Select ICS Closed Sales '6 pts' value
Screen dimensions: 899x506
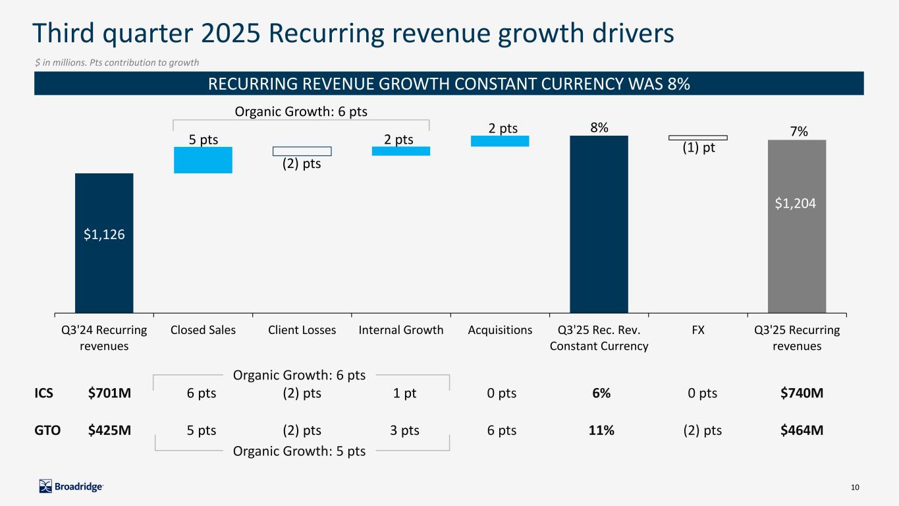point(202,393)
